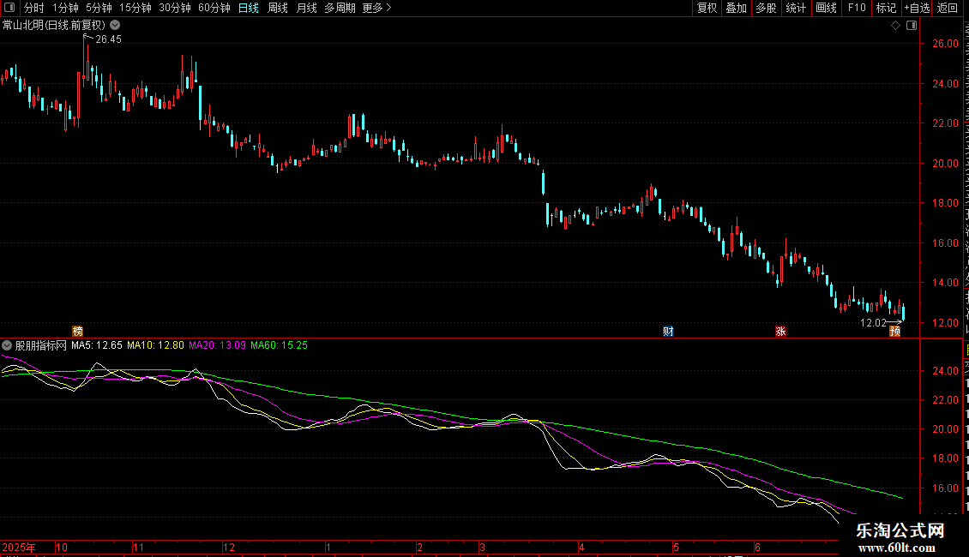The height and width of the screenshot is (557, 969).
Task: Click the 涨 event marker on chart
Action: point(780,332)
